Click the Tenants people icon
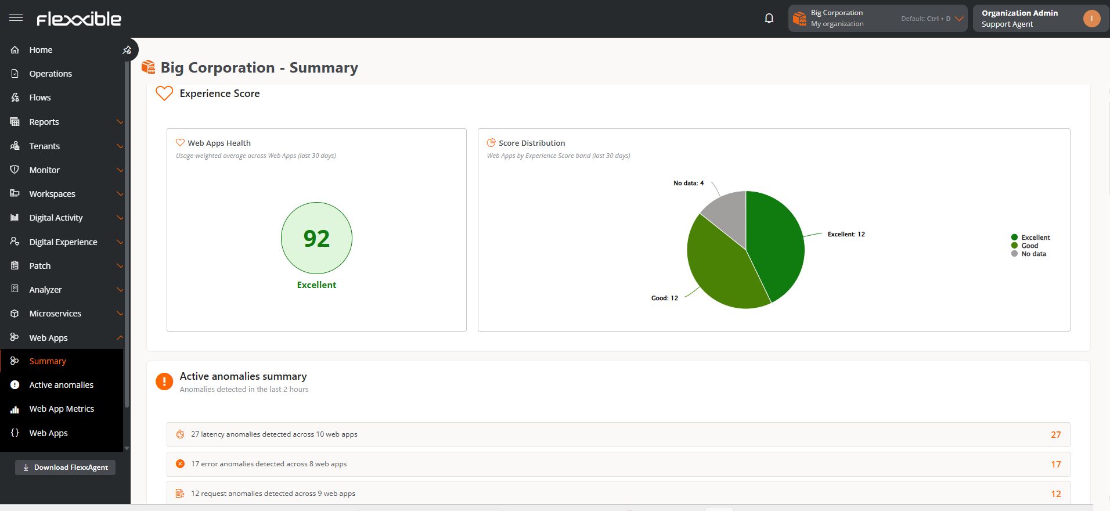Viewport: 1110px width, 511px height. (15, 146)
